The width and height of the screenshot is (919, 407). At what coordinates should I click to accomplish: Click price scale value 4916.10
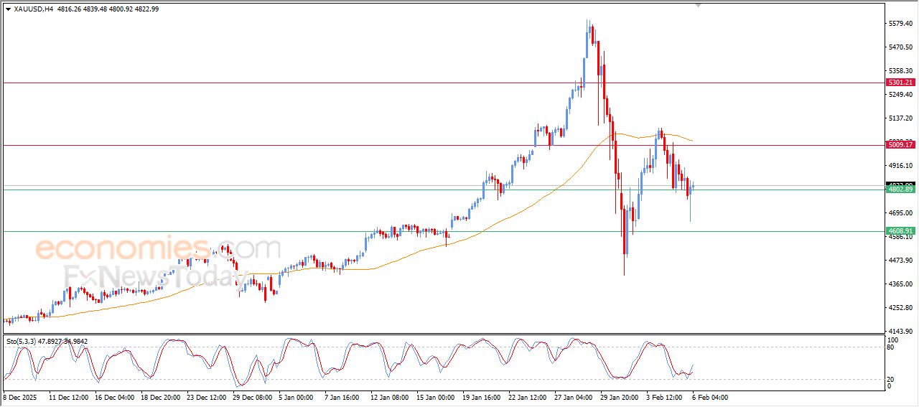(902, 166)
